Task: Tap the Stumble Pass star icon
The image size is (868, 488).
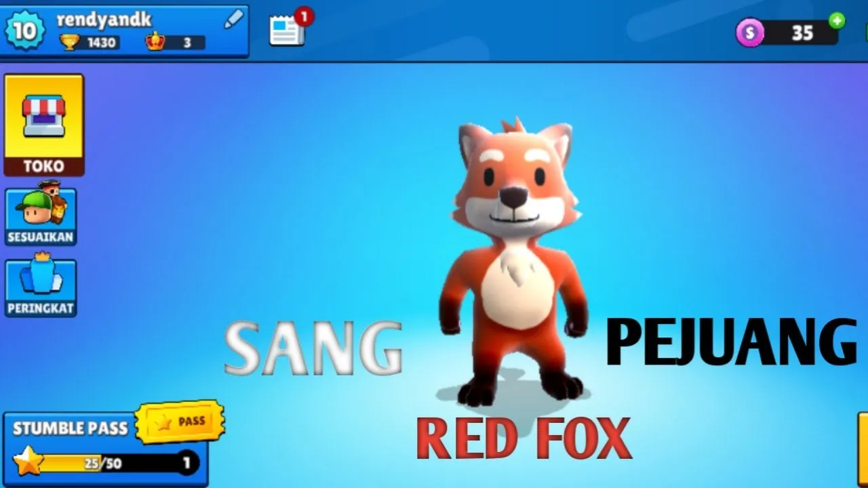Action: coord(28,461)
